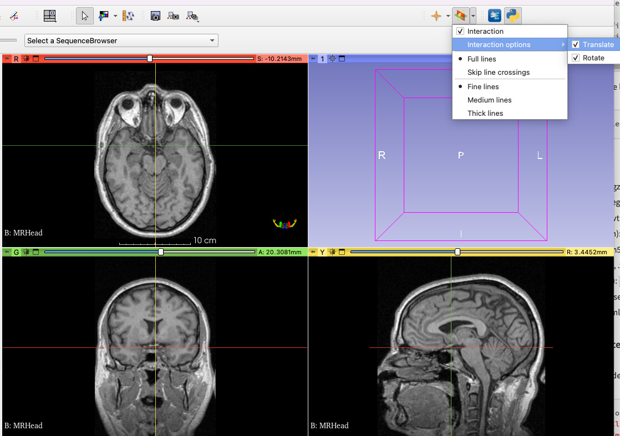Click the orientation marker in axial view

[x=284, y=224]
